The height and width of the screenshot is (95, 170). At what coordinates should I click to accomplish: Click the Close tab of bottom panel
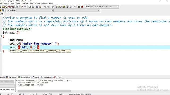57,77
